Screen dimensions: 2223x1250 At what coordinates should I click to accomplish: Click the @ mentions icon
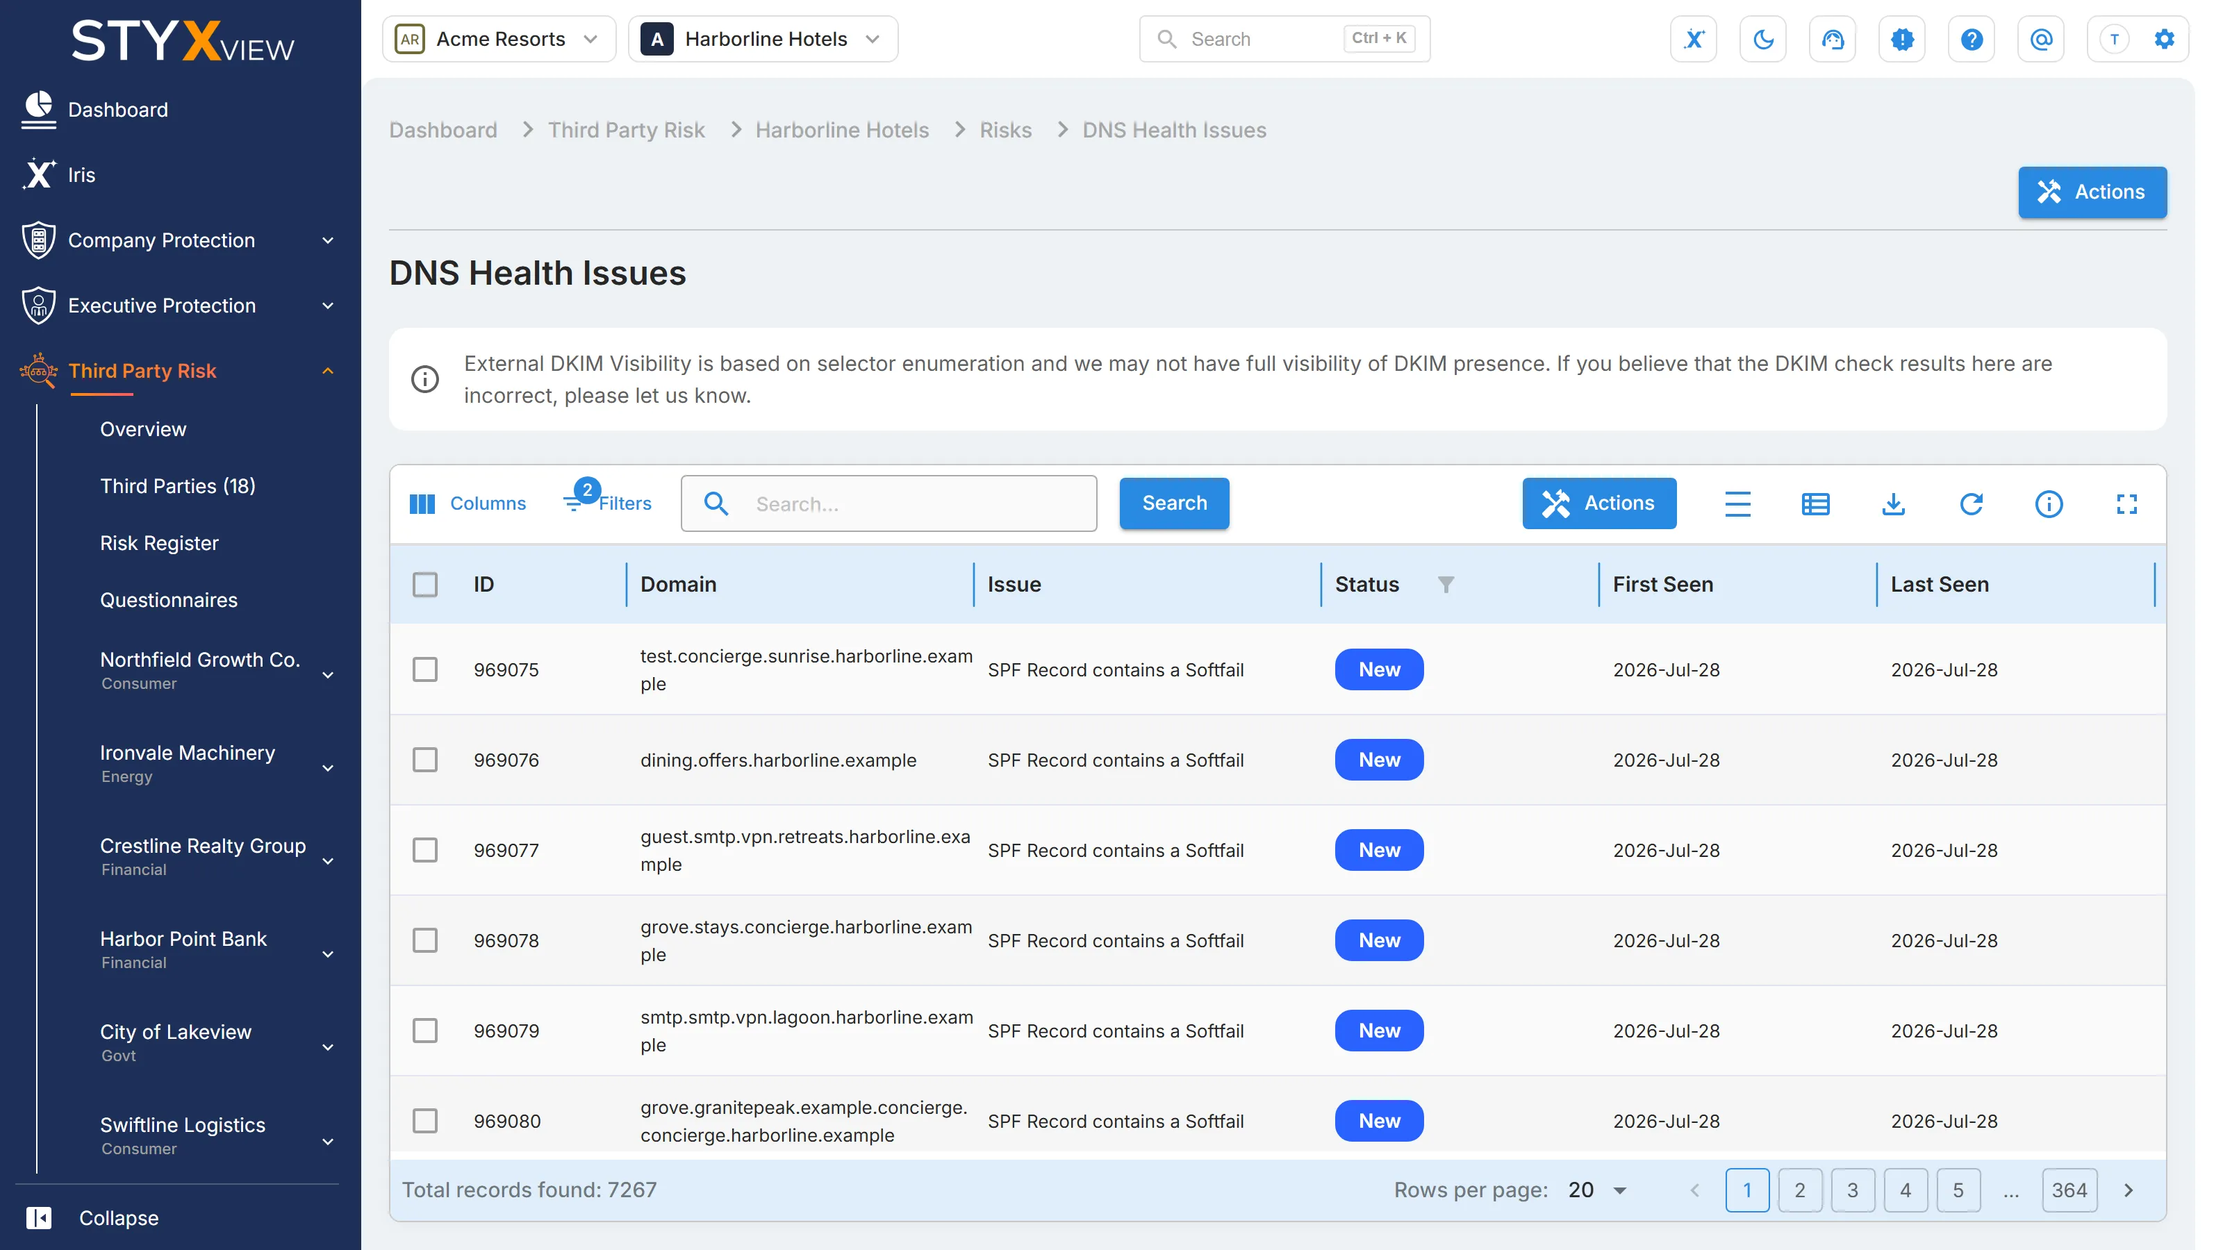coord(2041,39)
